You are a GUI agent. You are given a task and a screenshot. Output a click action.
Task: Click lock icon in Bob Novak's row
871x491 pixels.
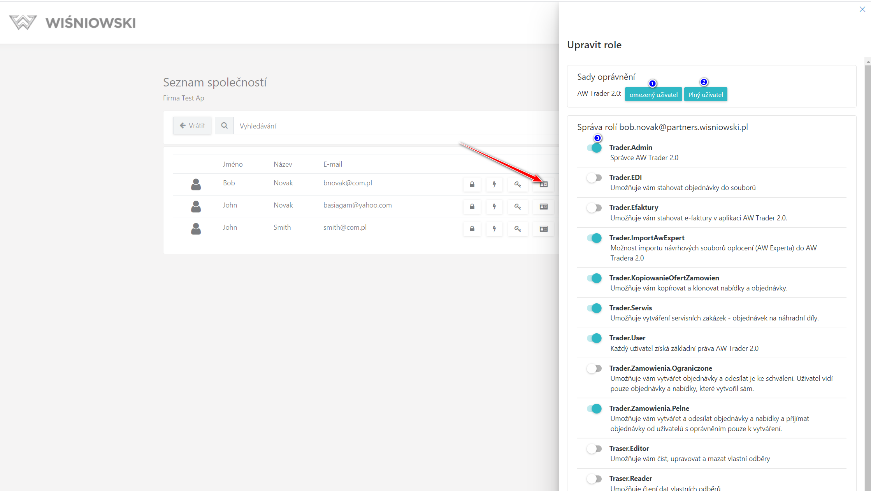pos(472,184)
